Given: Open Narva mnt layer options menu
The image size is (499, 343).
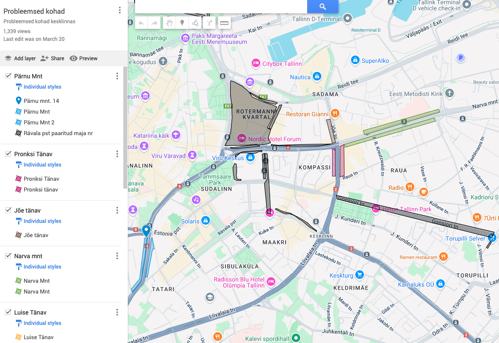Looking at the screenshot, I should (117, 256).
